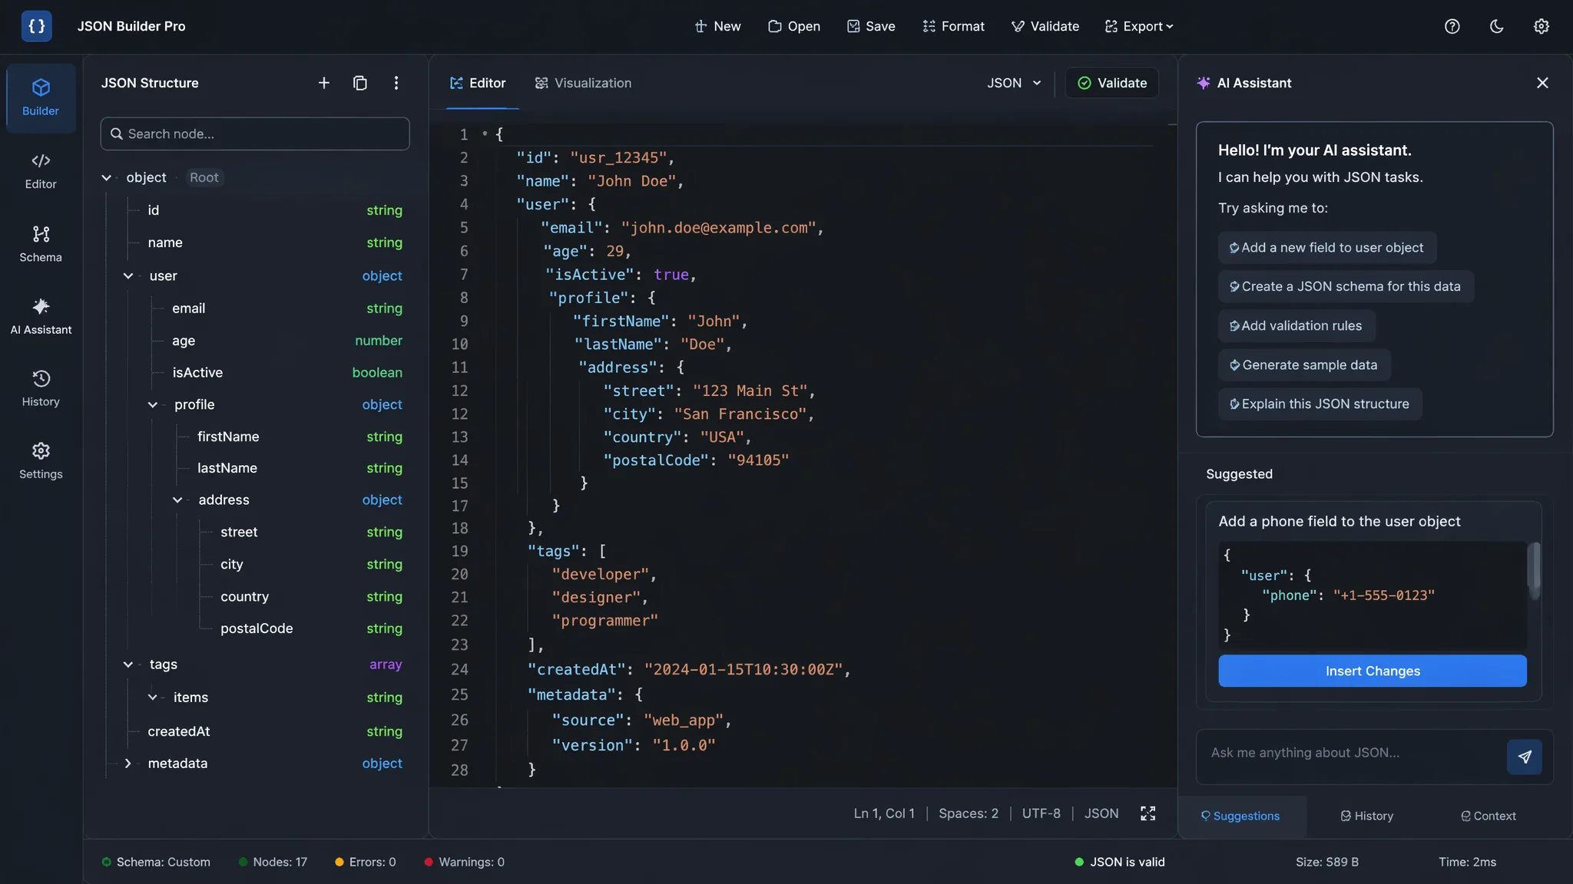Open the AI Assistant sidebar item
1573x884 pixels.
coord(41,317)
